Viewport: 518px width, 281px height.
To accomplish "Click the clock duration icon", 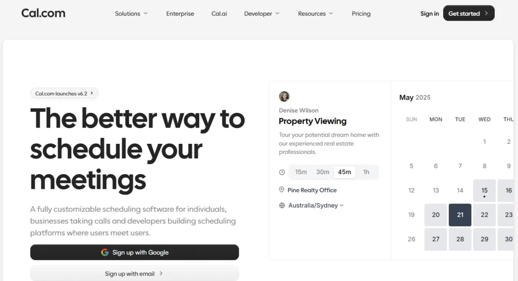I will (x=282, y=172).
